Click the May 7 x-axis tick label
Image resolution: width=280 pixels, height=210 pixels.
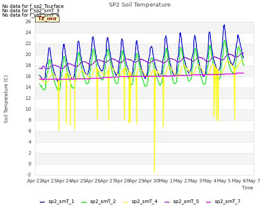pyautogui.click(x=253, y=181)
